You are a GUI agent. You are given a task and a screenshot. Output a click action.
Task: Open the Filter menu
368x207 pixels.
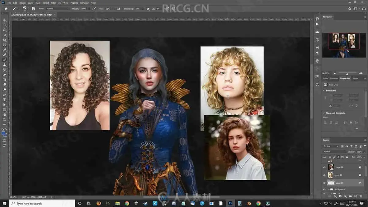[53, 3]
